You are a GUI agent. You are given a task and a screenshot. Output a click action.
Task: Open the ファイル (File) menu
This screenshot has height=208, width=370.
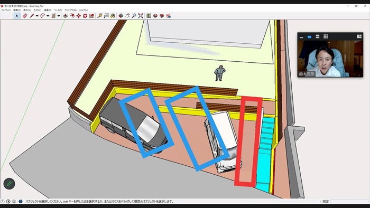6,10
